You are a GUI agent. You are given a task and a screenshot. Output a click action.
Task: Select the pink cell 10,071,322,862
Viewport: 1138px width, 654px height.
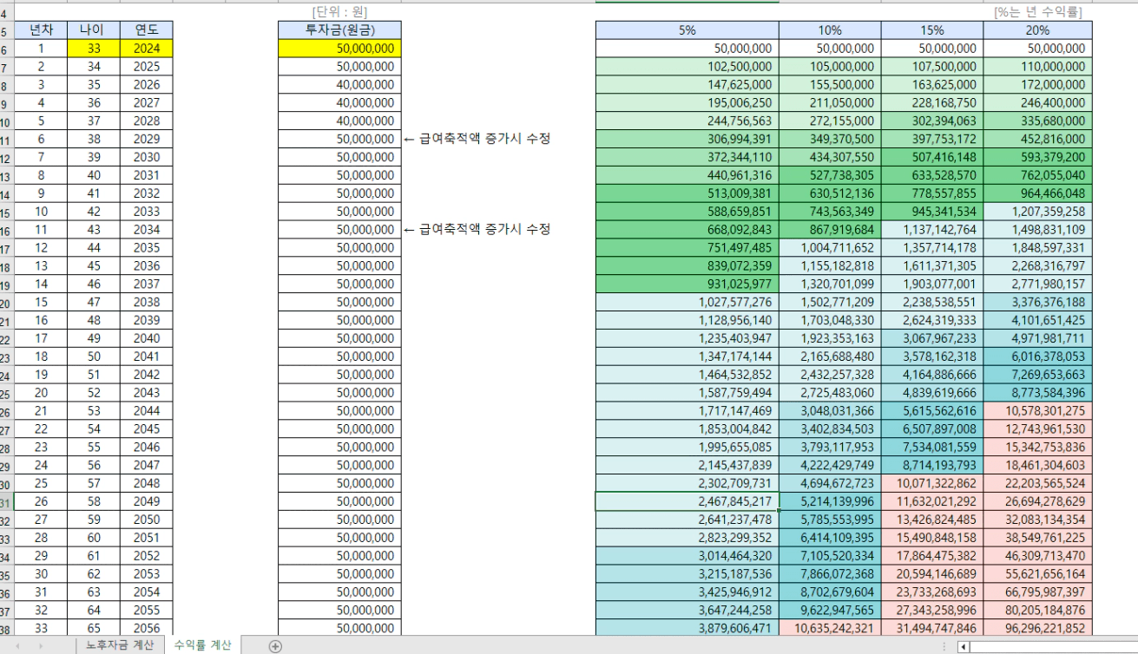(932, 483)
